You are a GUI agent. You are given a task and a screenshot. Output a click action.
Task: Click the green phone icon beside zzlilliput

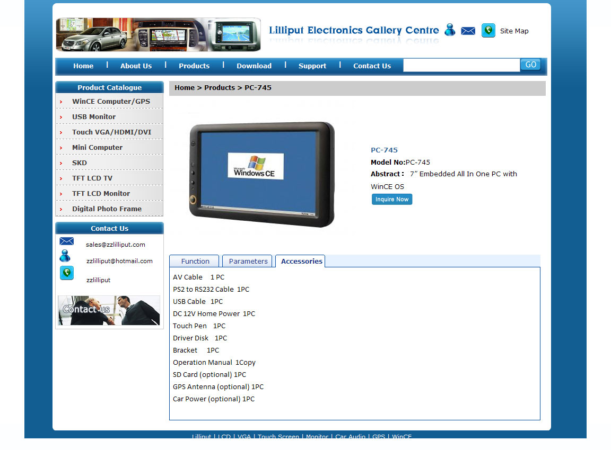[x=67, y=273]
